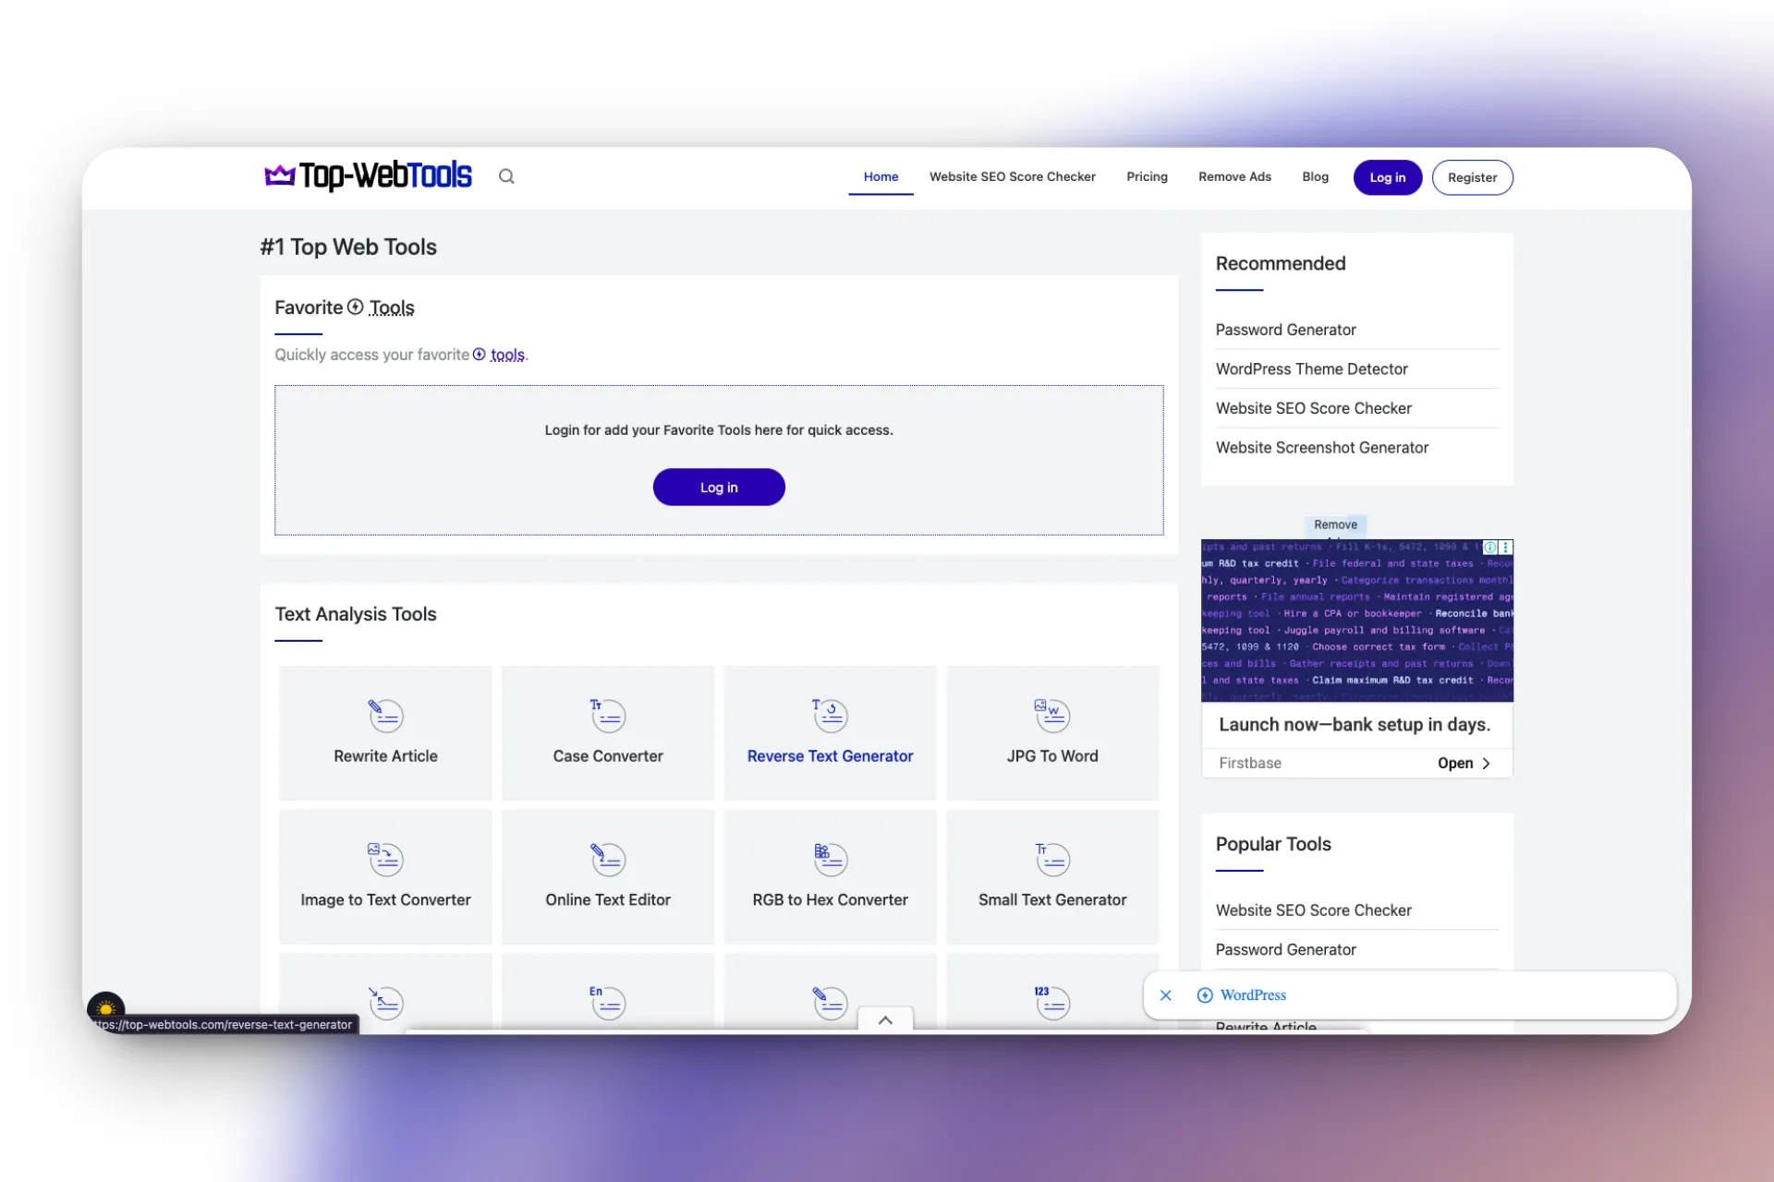Screen dimensions: 1774x1182
Task: Click the 'Tools' link in Favorite heading
Action: (392, 308)
